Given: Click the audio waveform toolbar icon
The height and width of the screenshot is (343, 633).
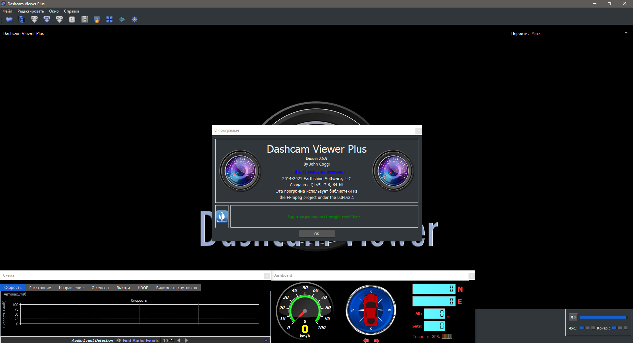Looking at the screenshot, I should pyautogui.click(x=122, y=19).
